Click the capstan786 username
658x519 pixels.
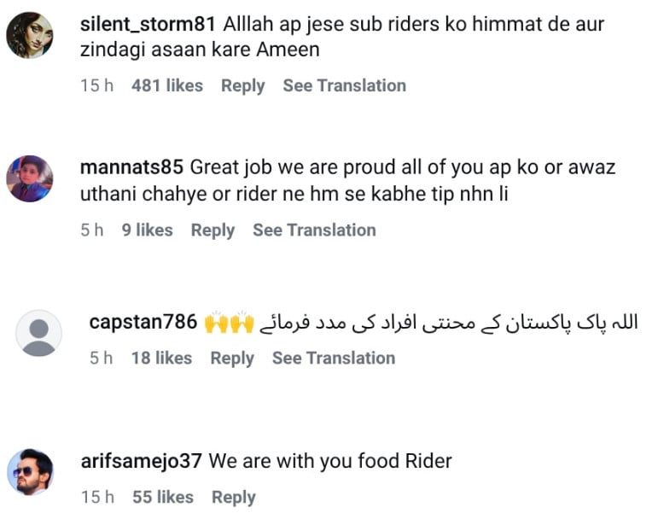click(143, 322)
